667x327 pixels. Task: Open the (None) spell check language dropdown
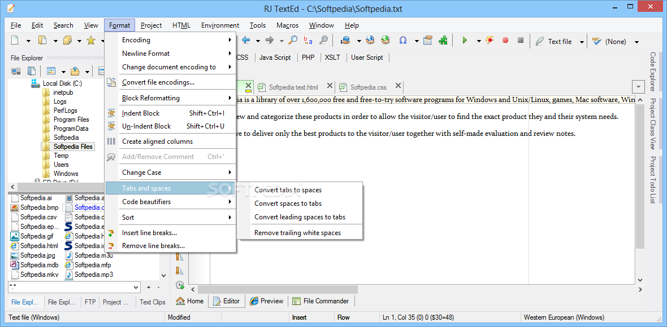pos(637,42)
